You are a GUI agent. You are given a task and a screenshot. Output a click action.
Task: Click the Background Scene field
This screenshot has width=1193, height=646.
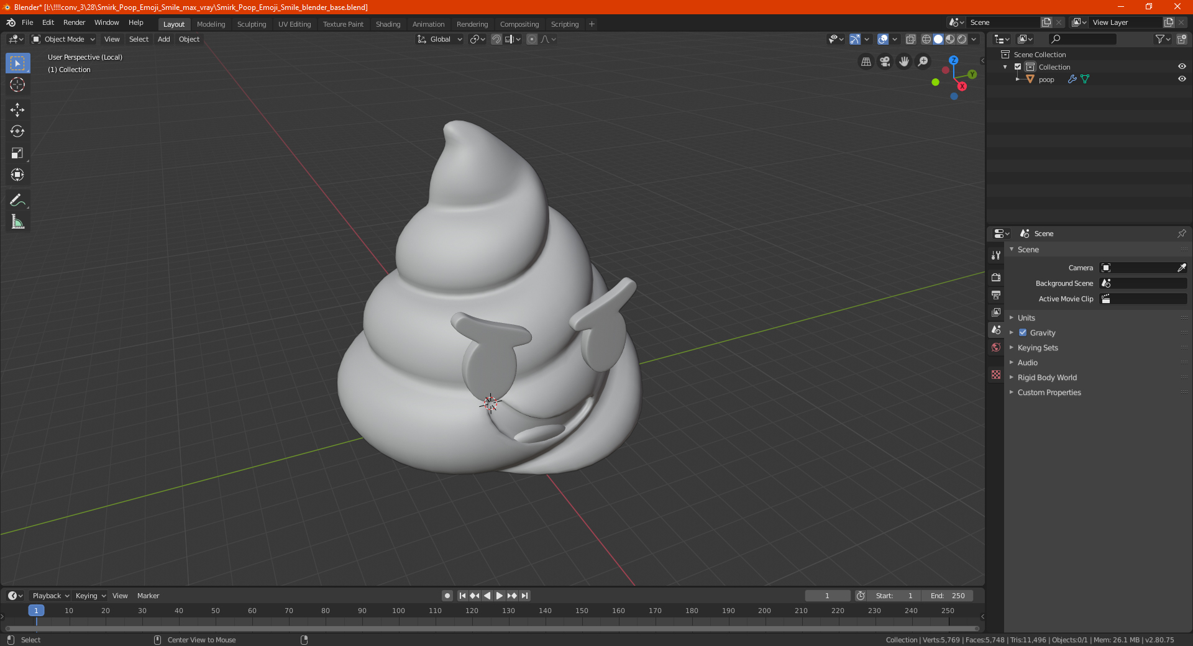click(1143, 283)
